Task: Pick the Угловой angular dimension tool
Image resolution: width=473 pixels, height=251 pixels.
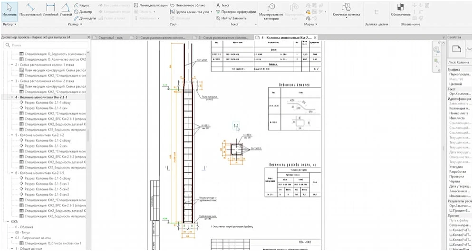Action: click(x=66, y=9)
